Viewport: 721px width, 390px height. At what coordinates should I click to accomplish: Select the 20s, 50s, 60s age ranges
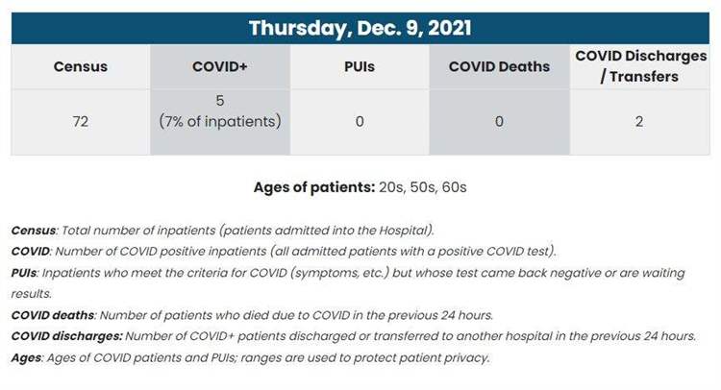423,187
